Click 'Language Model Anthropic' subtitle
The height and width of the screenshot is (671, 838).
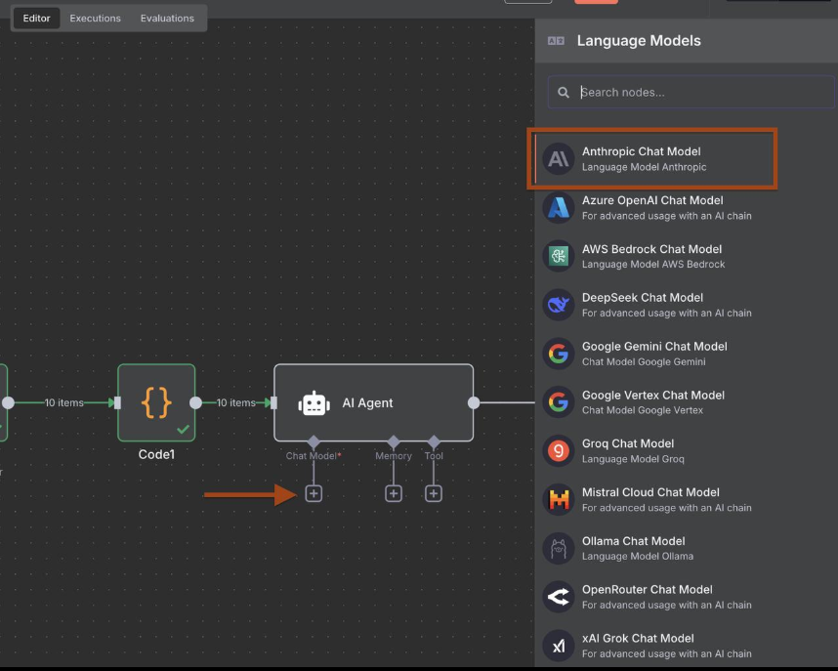(644, 167)
